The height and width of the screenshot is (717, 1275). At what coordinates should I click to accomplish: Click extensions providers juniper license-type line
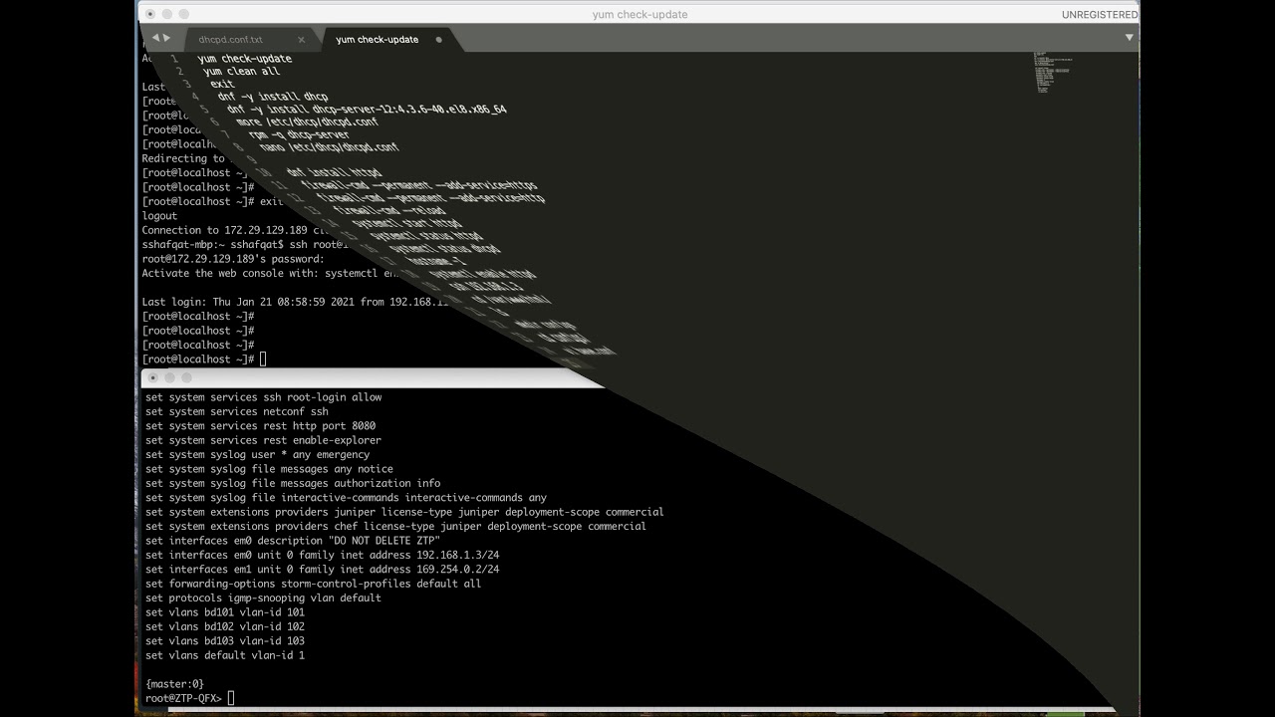pyautogui.click(x=404, y=512)
